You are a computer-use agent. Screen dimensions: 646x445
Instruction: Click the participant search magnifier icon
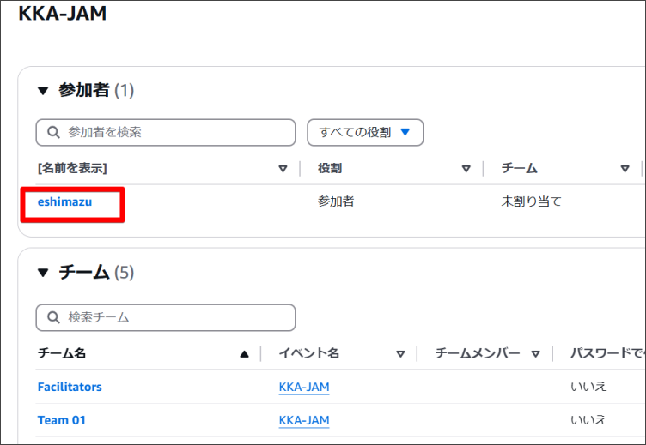(x=54, y=132)
